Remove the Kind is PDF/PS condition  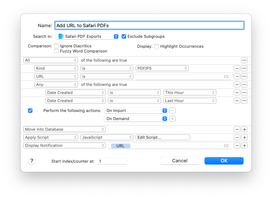tap(237, 68)
